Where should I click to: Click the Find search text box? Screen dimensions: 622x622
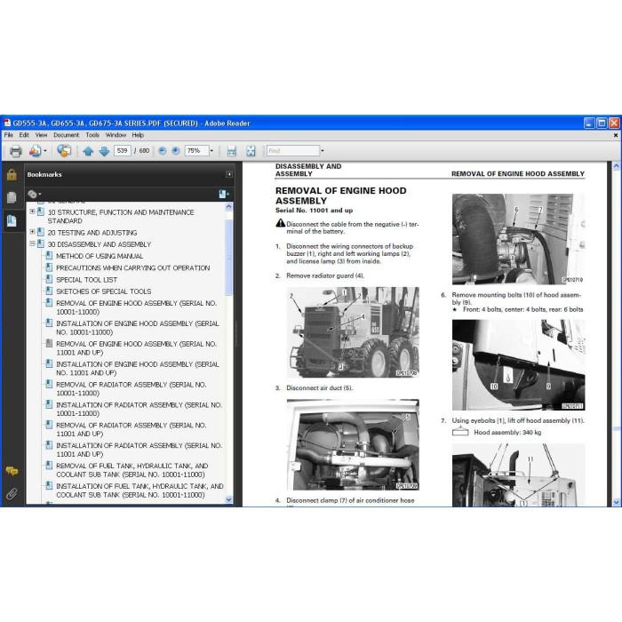(x=293, y=151)
